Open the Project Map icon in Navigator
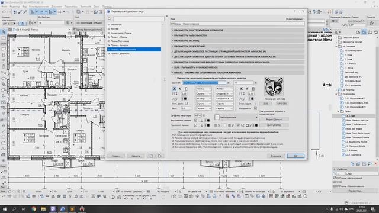 pos(358,32)
